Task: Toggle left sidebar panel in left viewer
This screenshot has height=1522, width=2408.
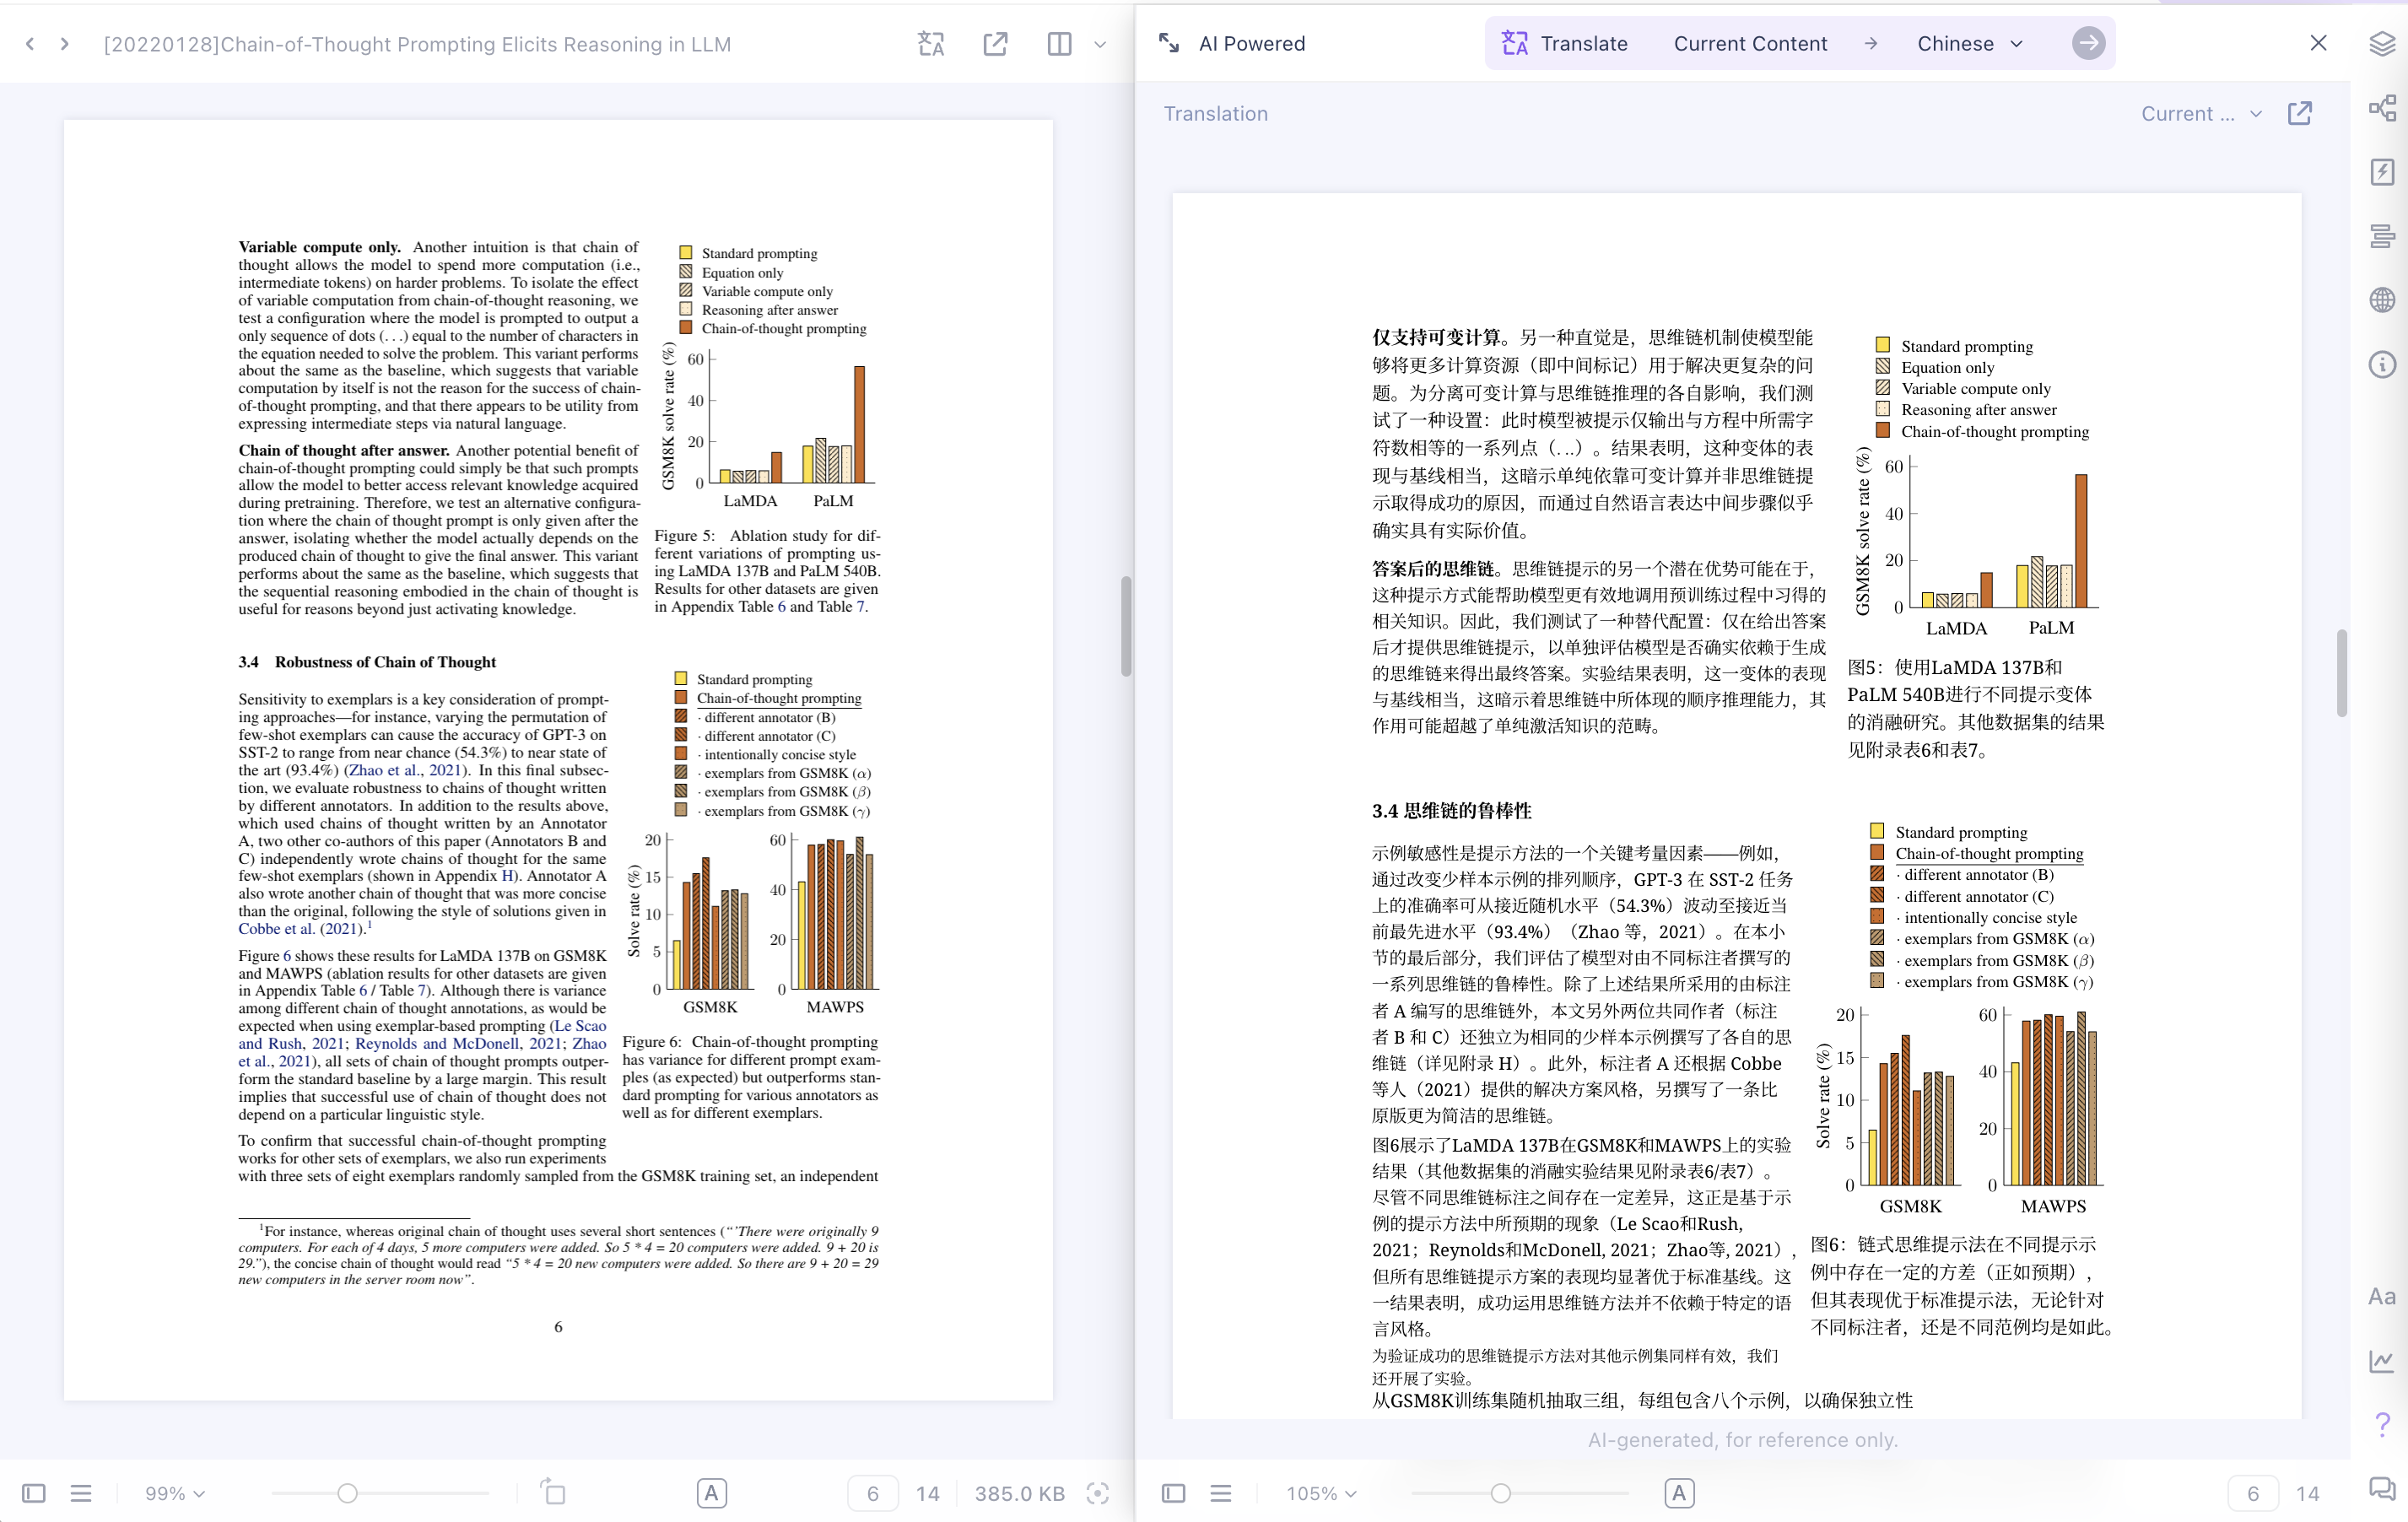Action: pos(34,1493)
